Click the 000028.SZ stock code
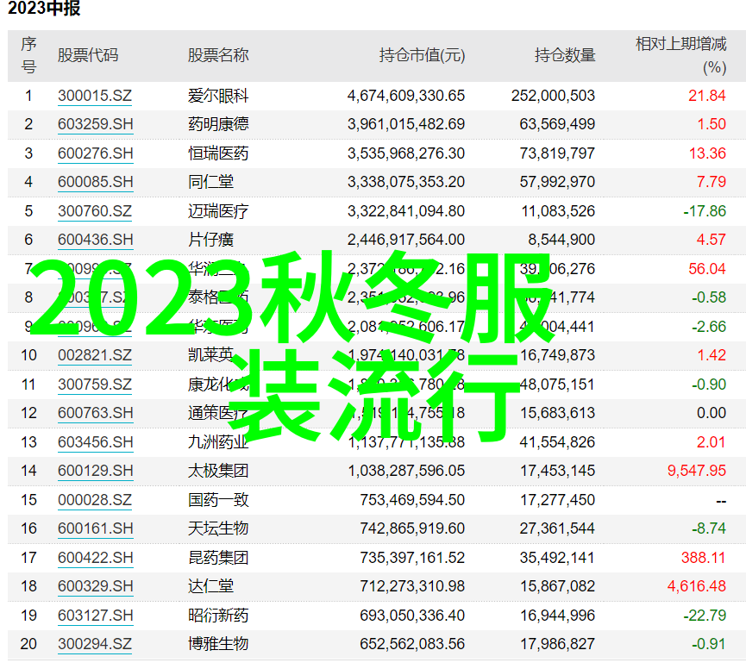The width and height of the screenshot is (746, 669). point(95,500)
